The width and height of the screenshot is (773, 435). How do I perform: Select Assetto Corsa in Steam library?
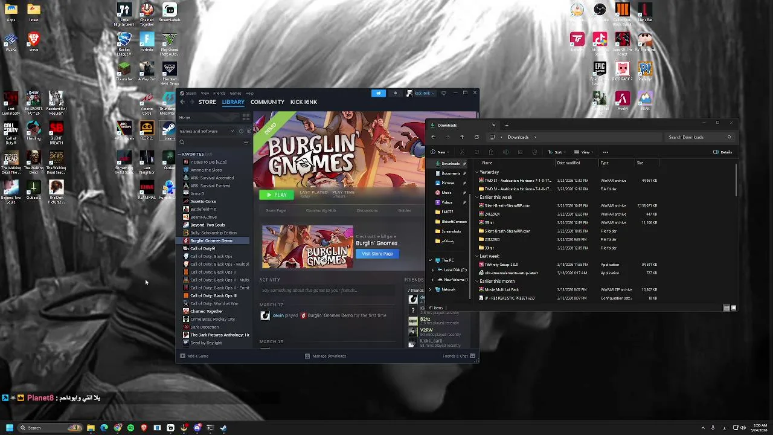click(x=203, y=201)
